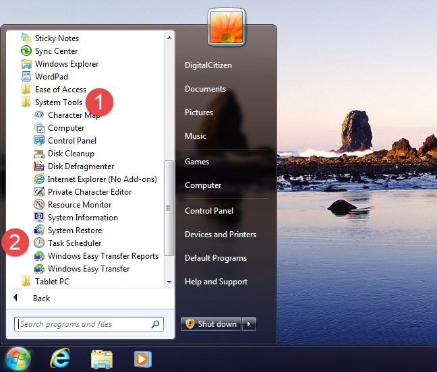Open the Disk Cleanup icon
Viewport: 437px width, 372px height.
39,154
